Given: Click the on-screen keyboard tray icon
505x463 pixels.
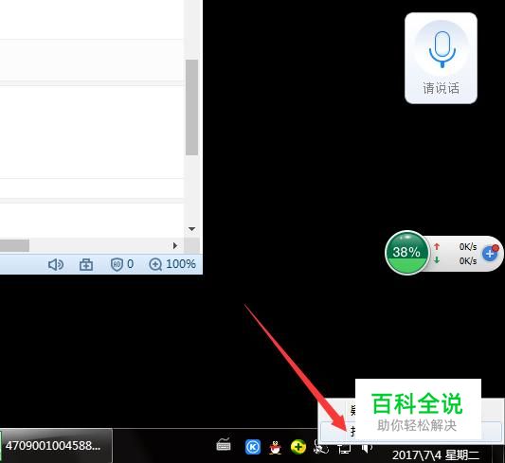Looking at the screenshot, I should (x=224, y=445).
